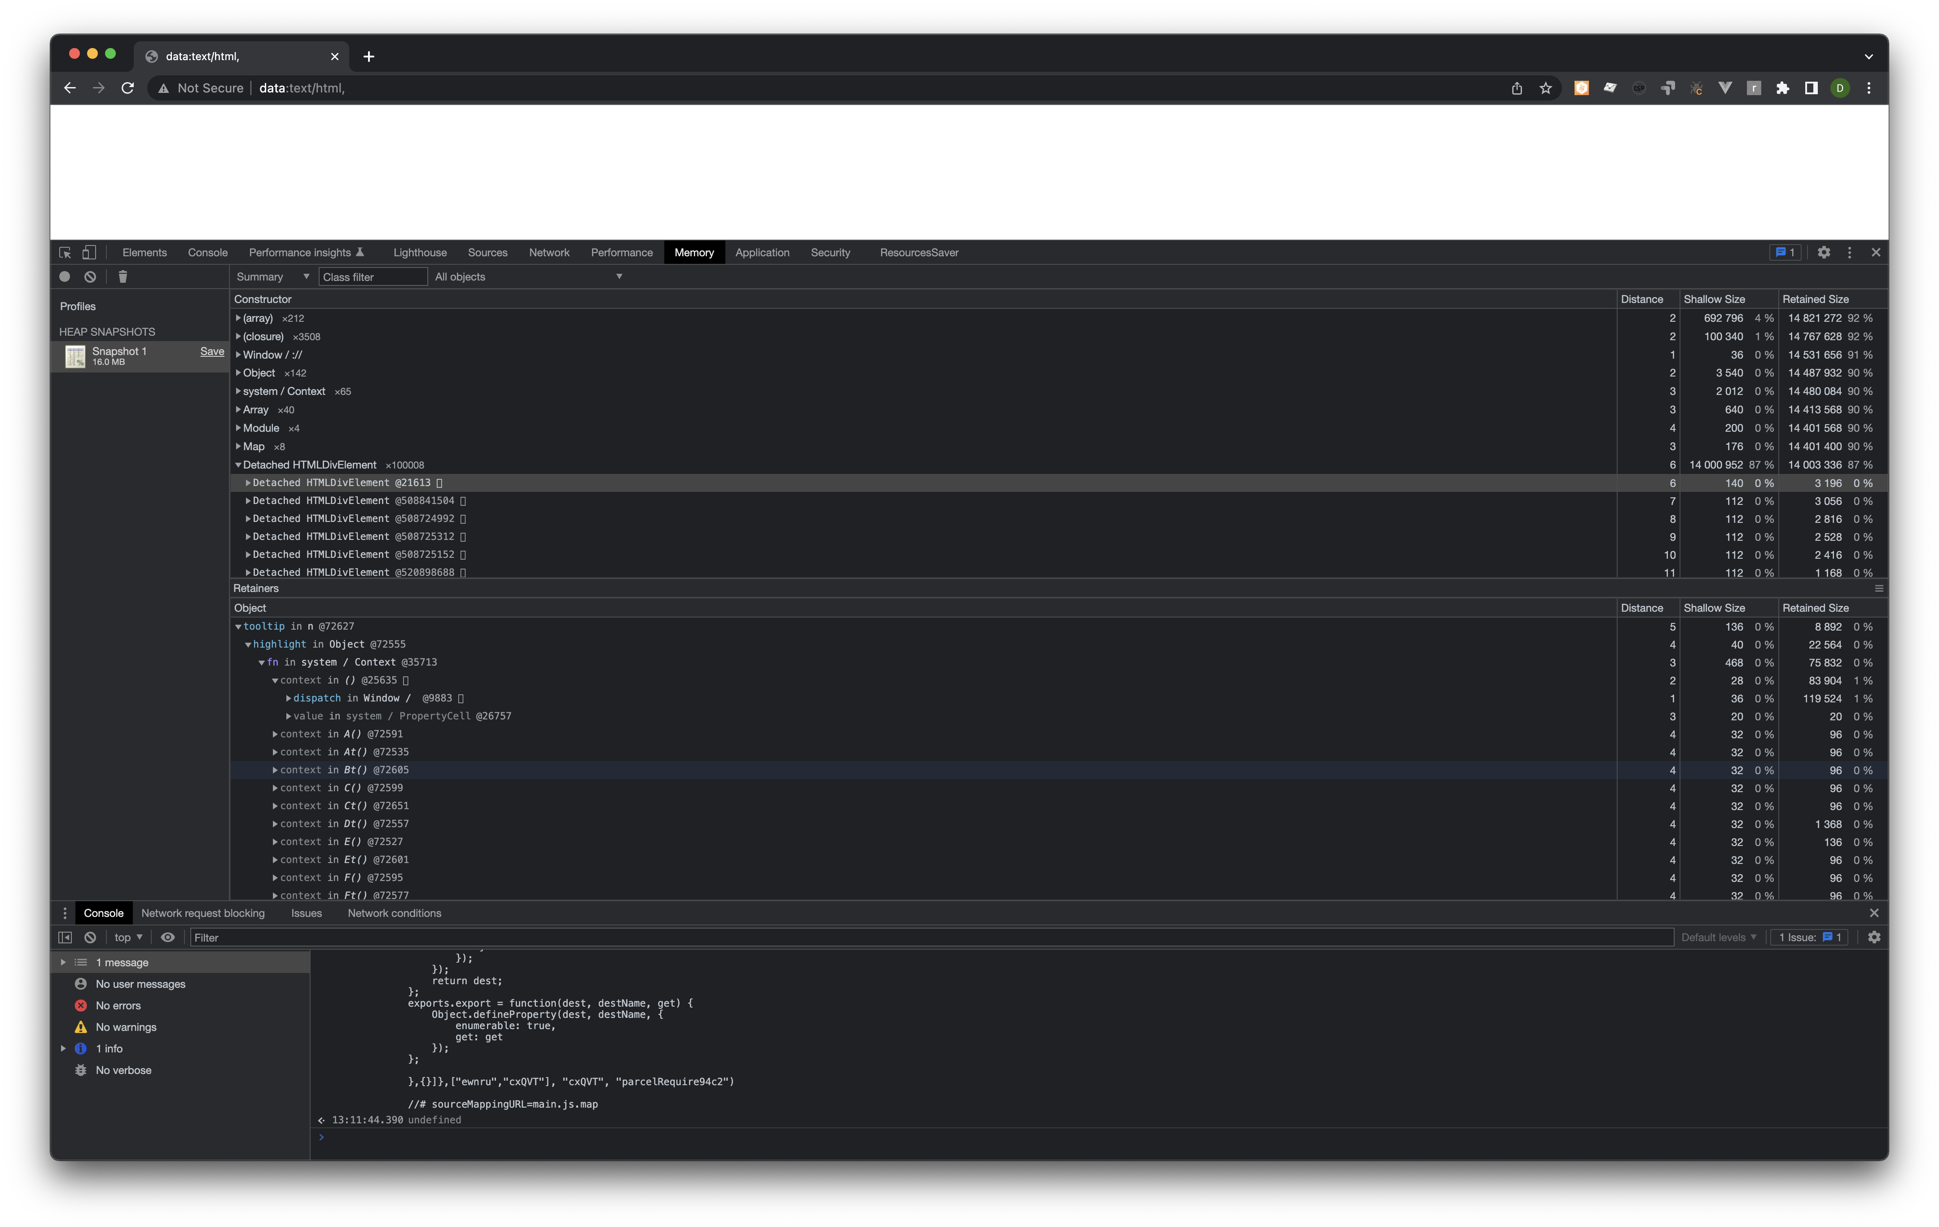Image resolution: width=1939 pixels, height=1227 pixels.
Task: Click the inspect element picker icon
Action: click(65, 252)
